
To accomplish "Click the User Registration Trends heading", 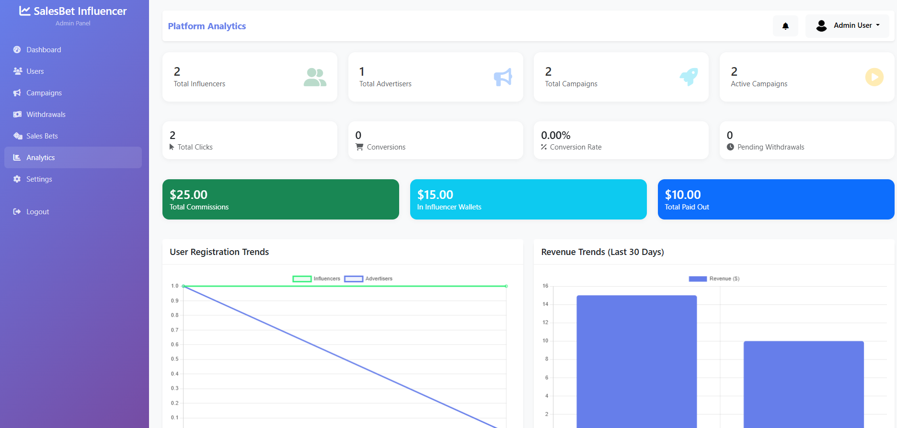I will 219,252.
